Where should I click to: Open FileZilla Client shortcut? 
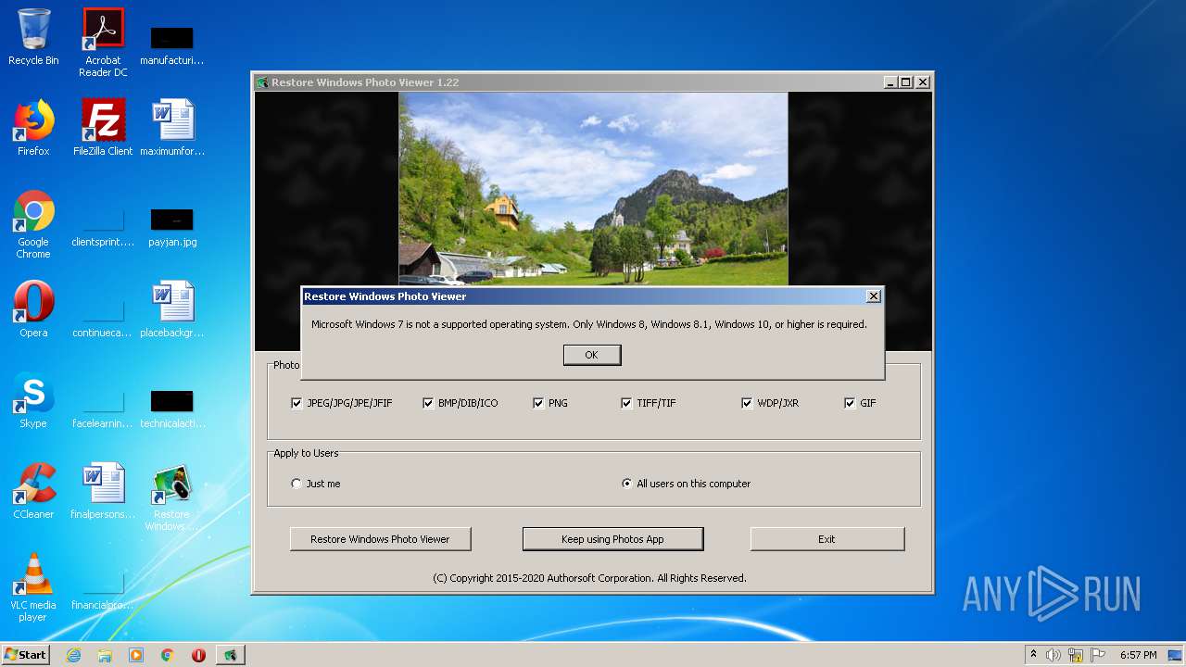click(103, 128)
